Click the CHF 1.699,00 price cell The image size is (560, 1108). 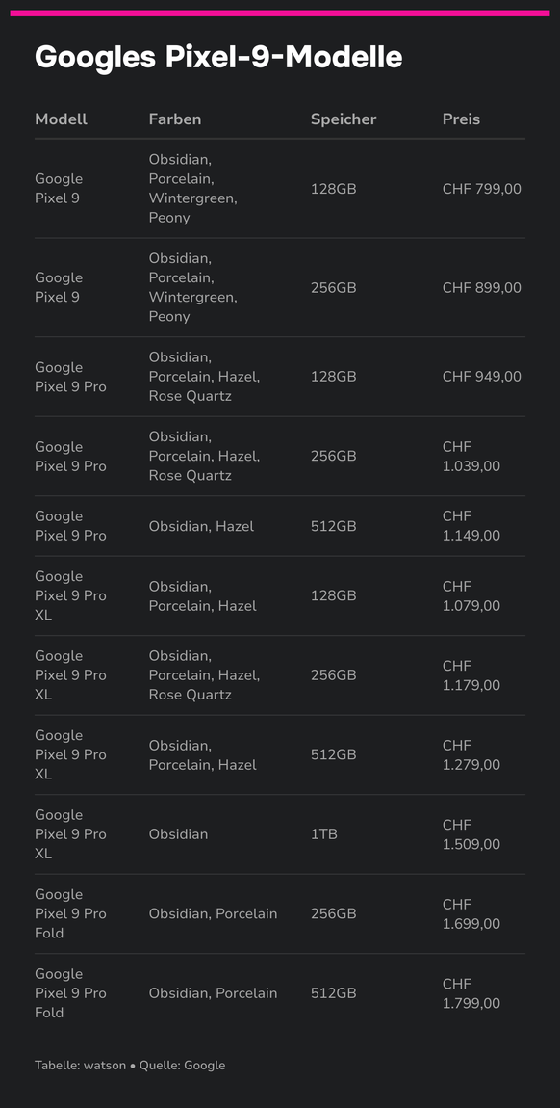tap(471, 914)
